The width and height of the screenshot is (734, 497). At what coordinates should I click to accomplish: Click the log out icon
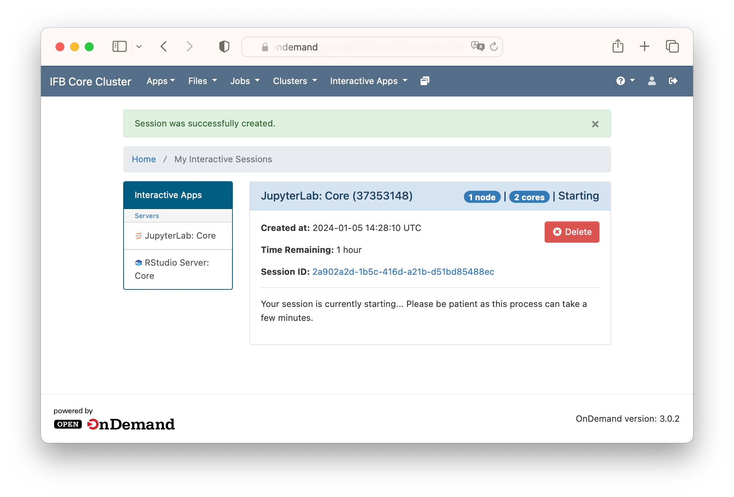673,81
